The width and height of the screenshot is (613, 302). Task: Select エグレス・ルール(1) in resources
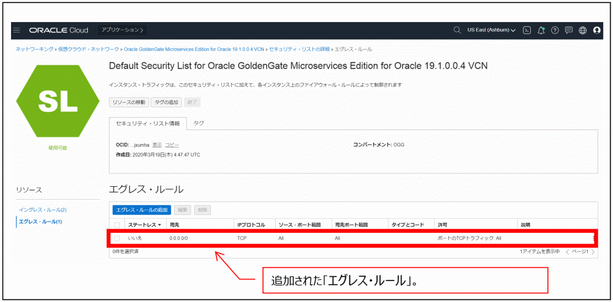point(40,222)
